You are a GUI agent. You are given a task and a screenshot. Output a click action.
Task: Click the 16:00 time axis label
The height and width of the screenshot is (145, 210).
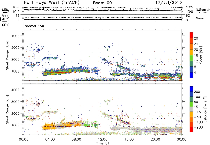(129, 140)
